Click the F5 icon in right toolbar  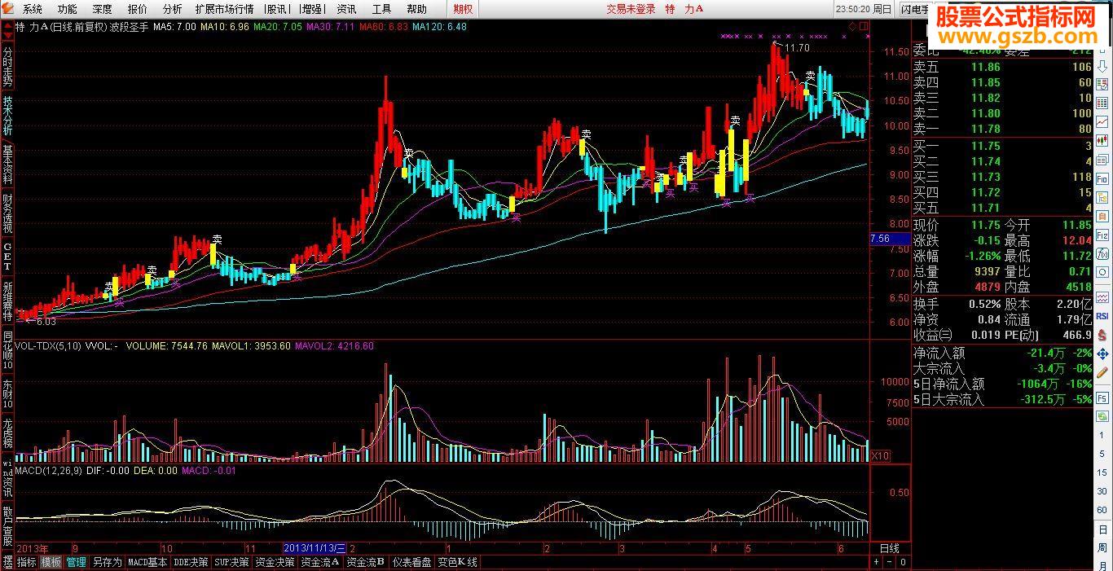coord(1102,398)
